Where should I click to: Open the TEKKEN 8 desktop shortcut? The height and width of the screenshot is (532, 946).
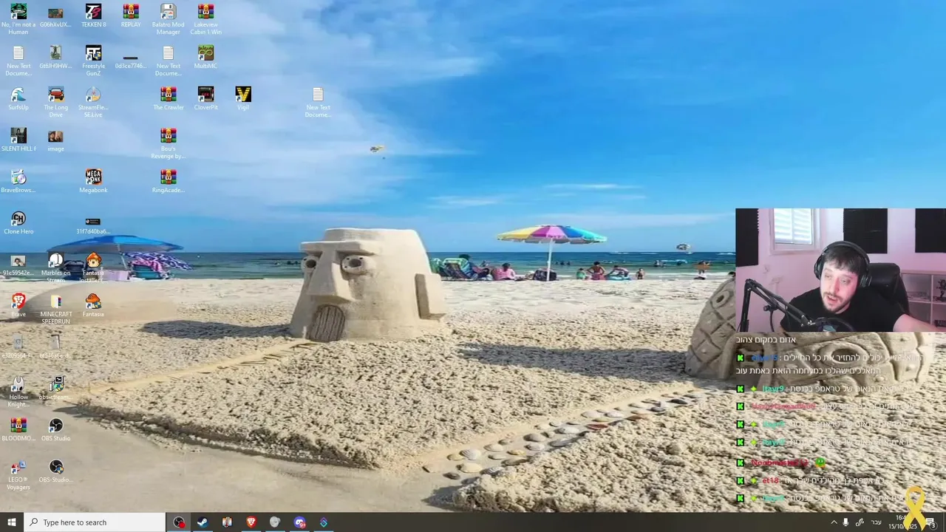click(93, 16)
